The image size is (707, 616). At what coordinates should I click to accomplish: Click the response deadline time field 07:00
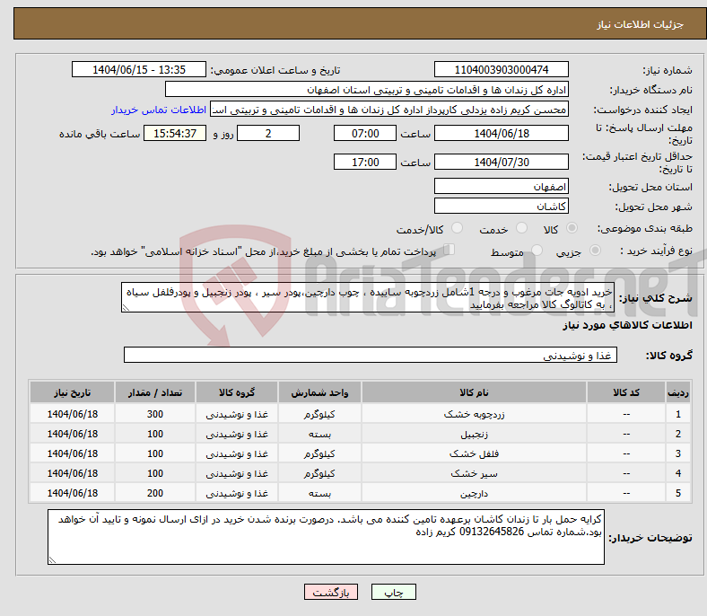(x=364, y=133)
